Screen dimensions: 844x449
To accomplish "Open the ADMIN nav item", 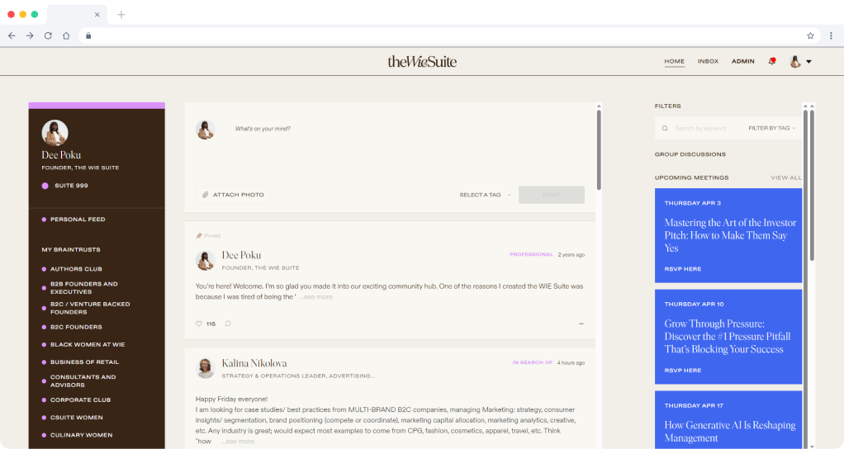I will 742,61.
